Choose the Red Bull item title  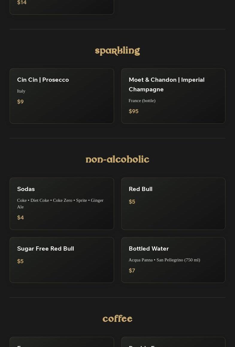(140, 189)
